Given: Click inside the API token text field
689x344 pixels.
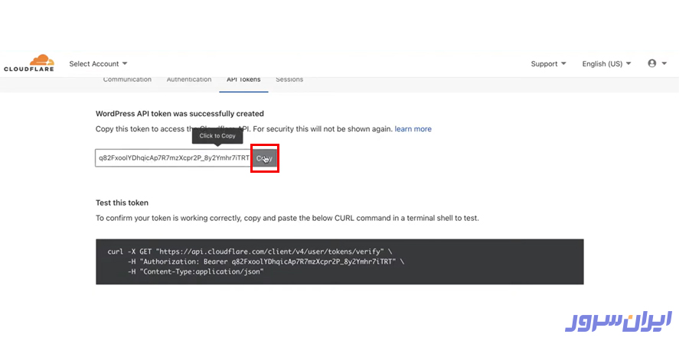Looking at the screenshot, I should [x=173, y=158].
